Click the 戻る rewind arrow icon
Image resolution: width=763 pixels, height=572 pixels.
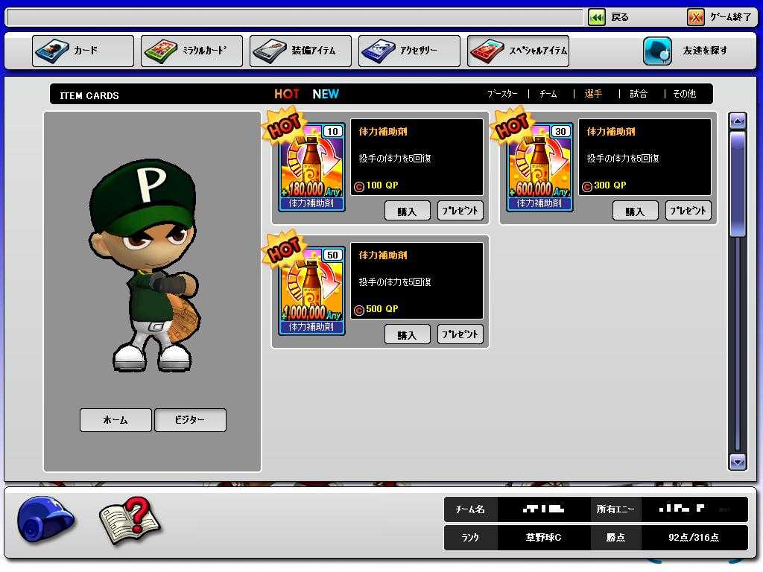597,18
